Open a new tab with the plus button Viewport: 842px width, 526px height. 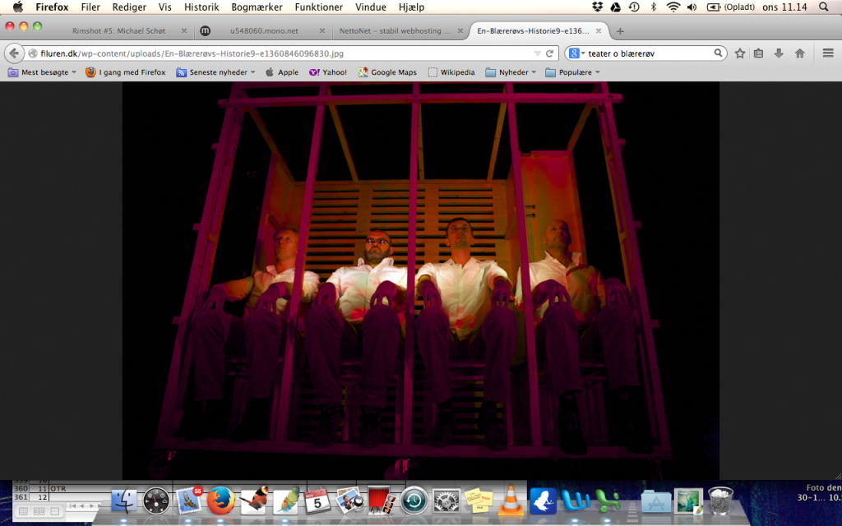click(620, 31)
